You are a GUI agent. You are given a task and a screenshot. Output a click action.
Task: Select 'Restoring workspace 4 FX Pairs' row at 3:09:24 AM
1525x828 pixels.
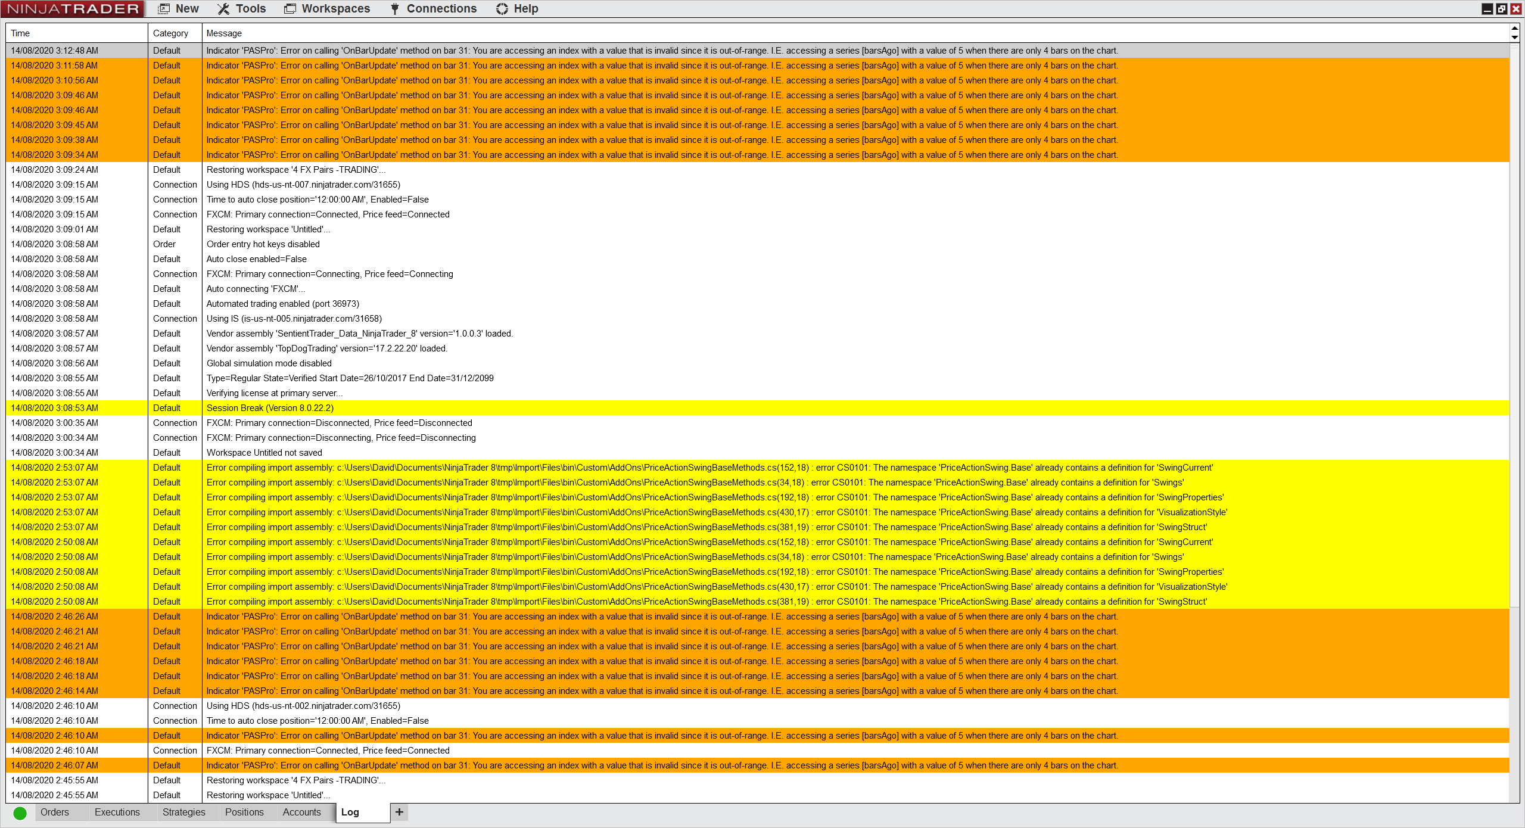(x=758, y=170)
